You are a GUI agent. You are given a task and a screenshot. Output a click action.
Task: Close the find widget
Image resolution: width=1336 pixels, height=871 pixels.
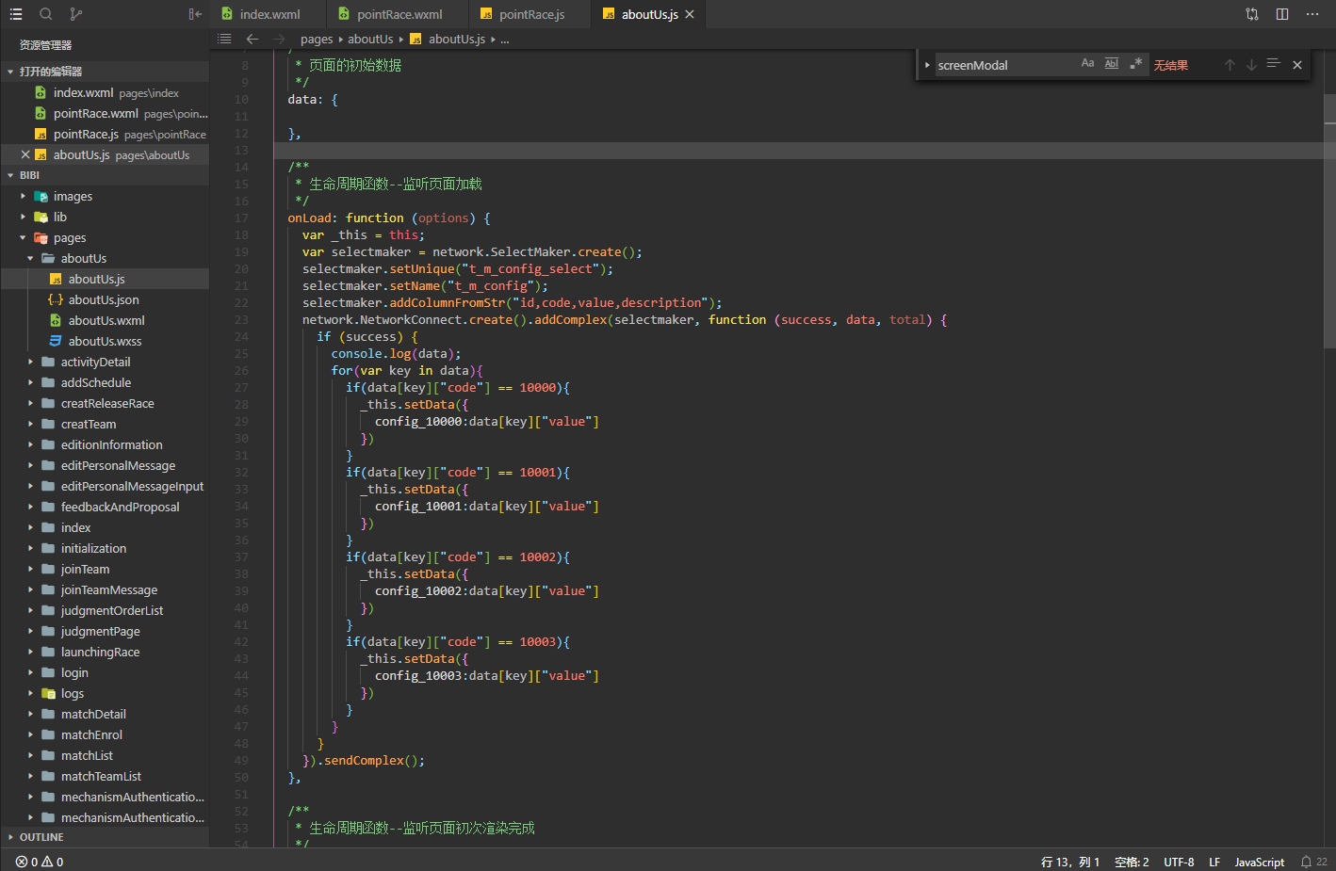pos(1297,65)
